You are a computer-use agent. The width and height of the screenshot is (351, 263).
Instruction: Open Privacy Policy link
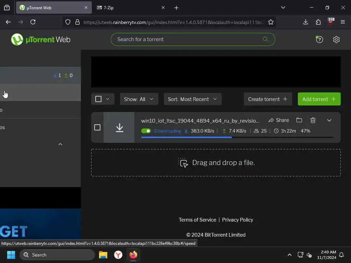(238, 220)
